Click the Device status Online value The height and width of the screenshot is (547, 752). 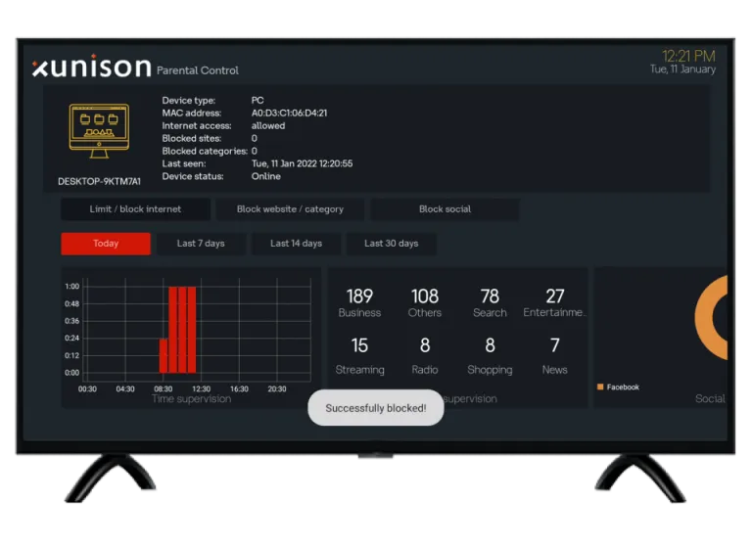266,176
